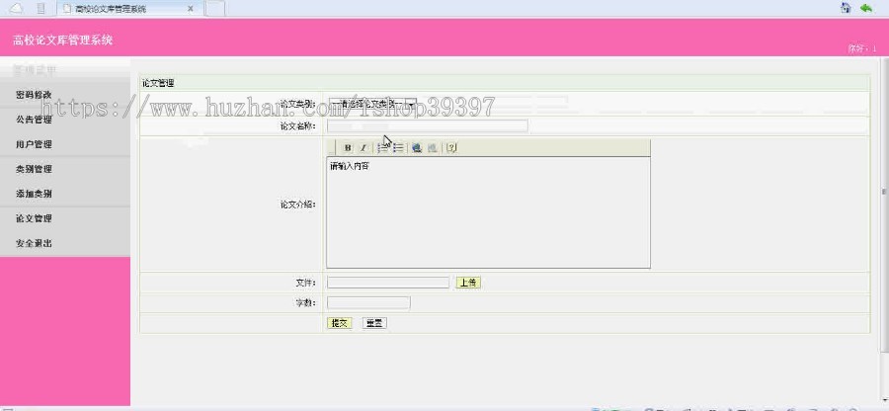Open the 论文类别 dropdown
The image size is (889, 411).
[373, 104]
